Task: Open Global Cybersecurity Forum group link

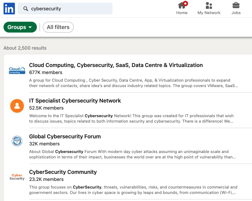Action: click(x=65, y=136)
